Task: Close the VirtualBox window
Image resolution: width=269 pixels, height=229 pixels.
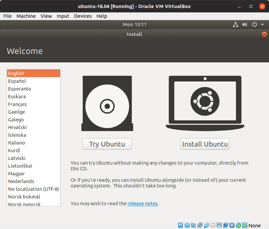Action: pyautogui.click(x=262, y=6)
